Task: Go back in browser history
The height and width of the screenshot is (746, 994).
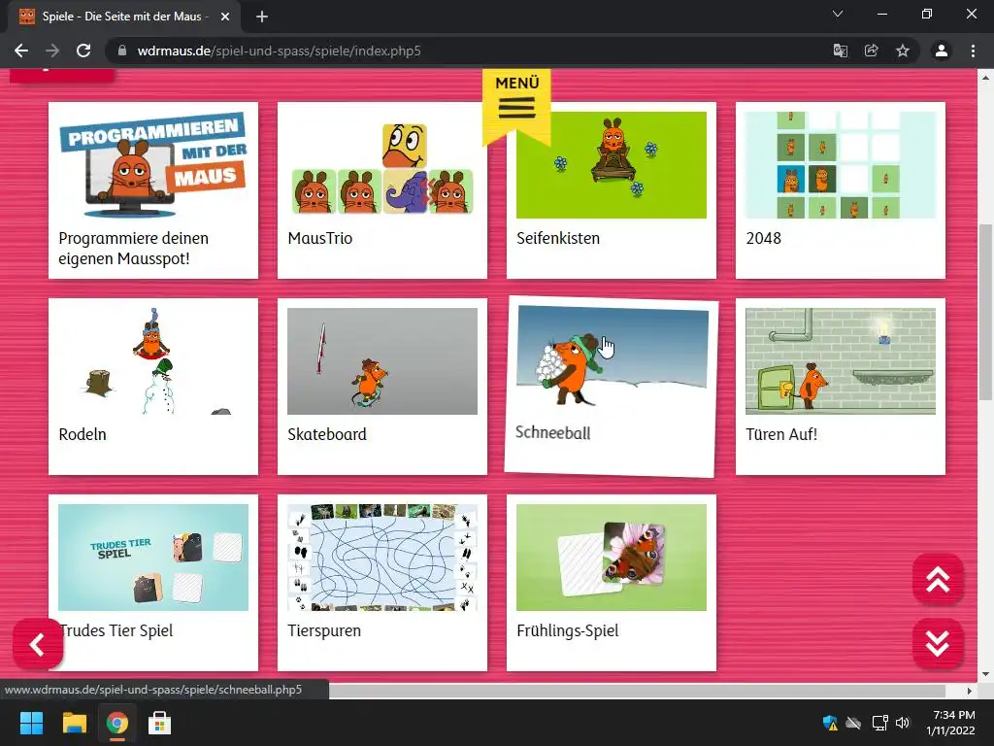Action: coord(21,51)
